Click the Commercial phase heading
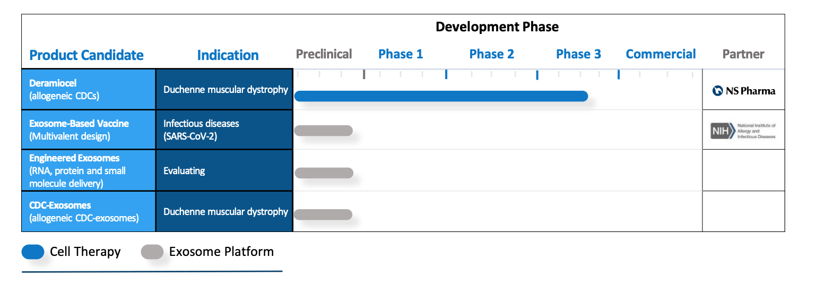The image size is (816, 292). [x=661, y=54]
